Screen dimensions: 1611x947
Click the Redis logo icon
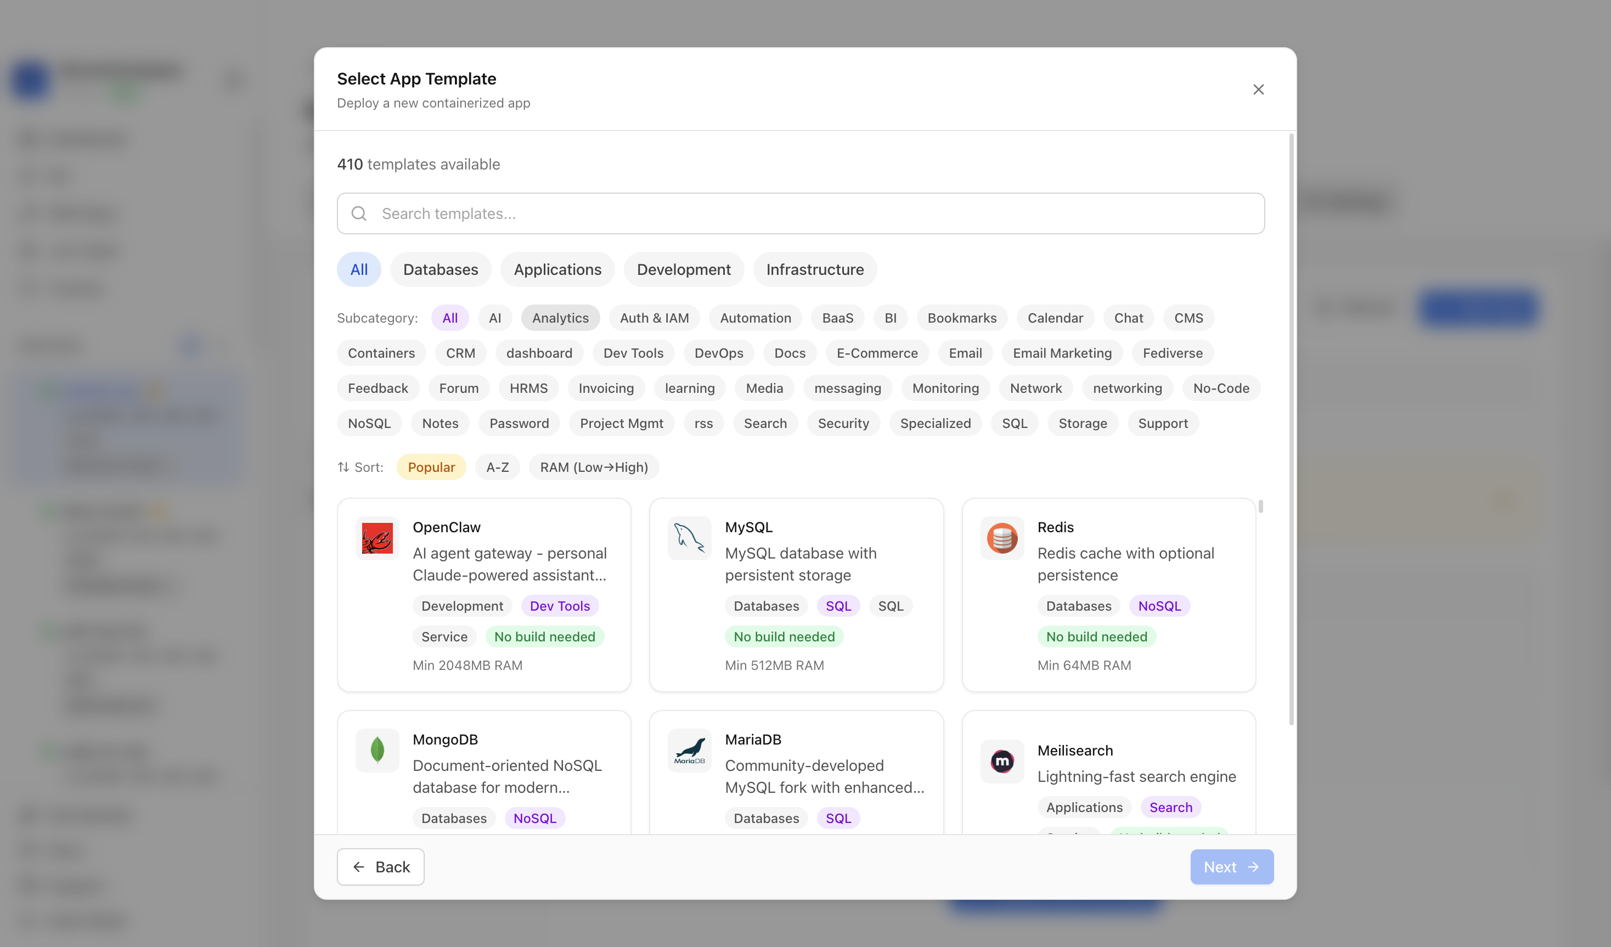(x=1002, y=538)
